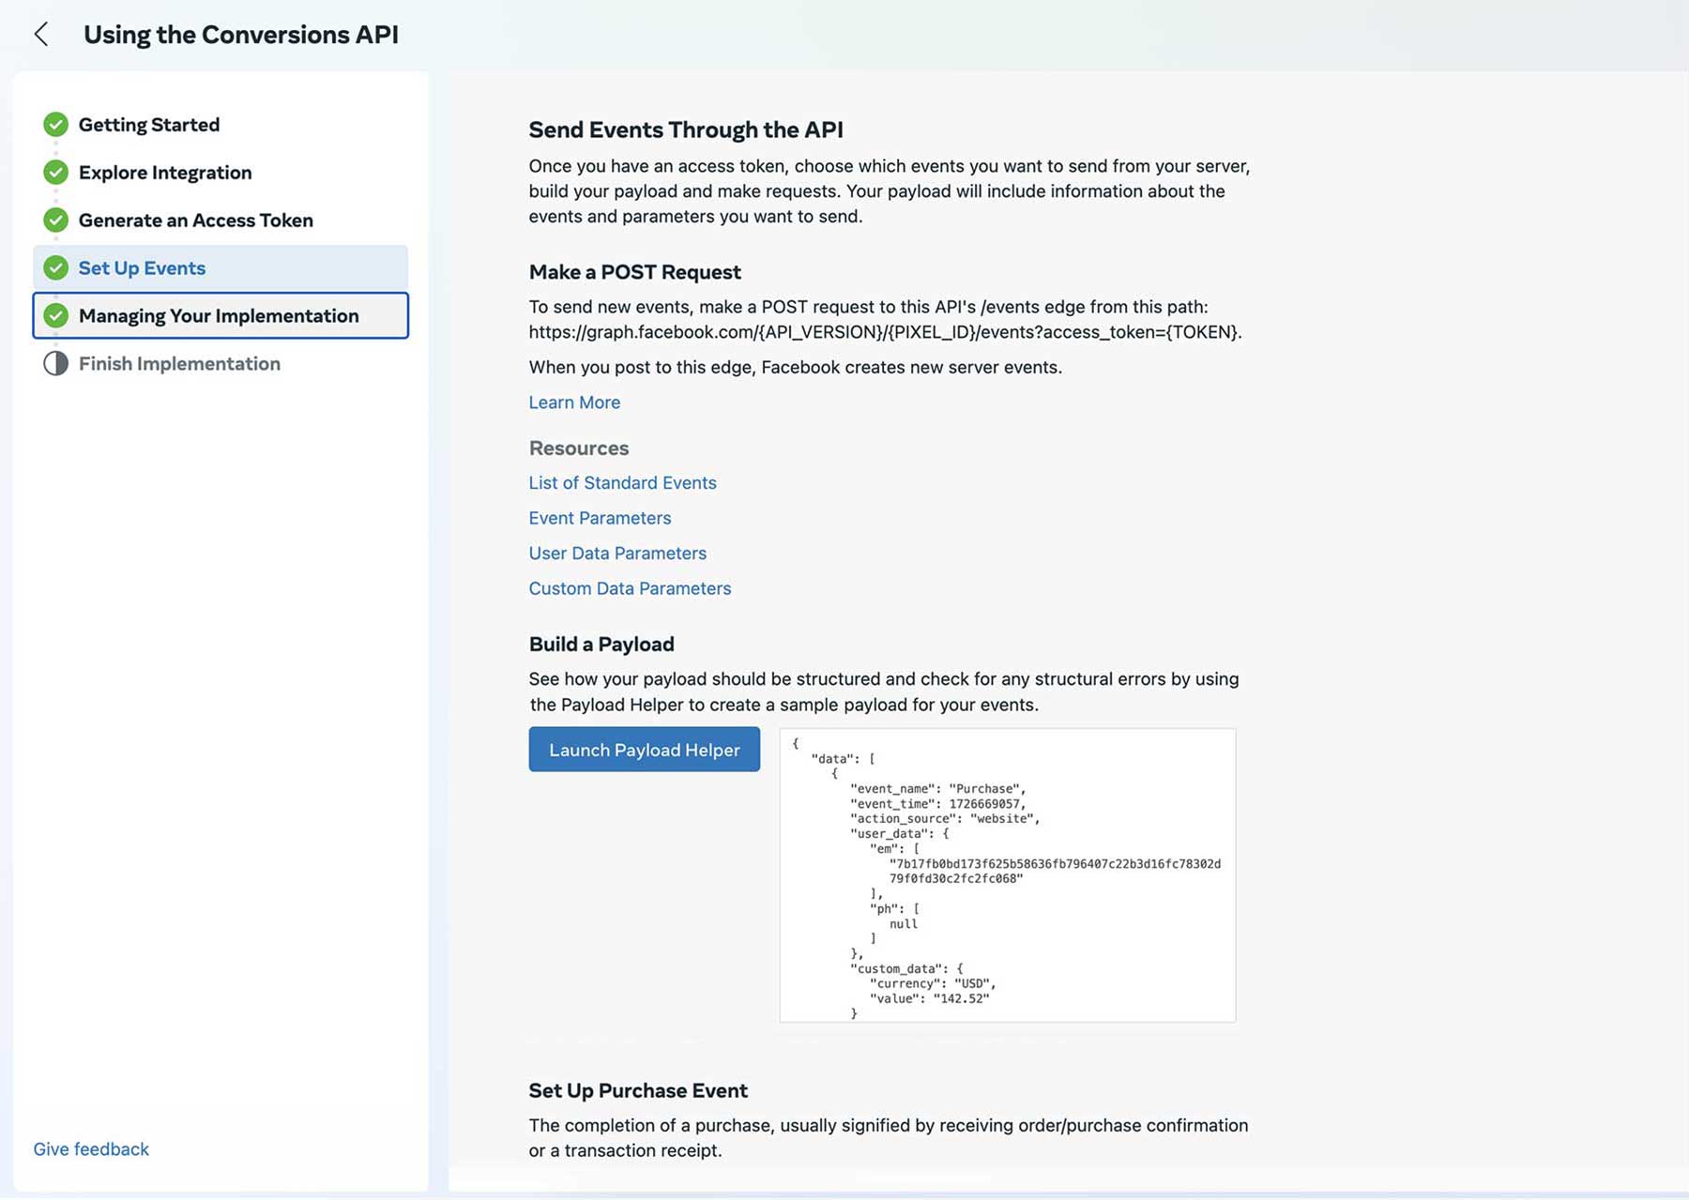
Task: Click the "Build a Payload" heading
Action: pos(601,644)
